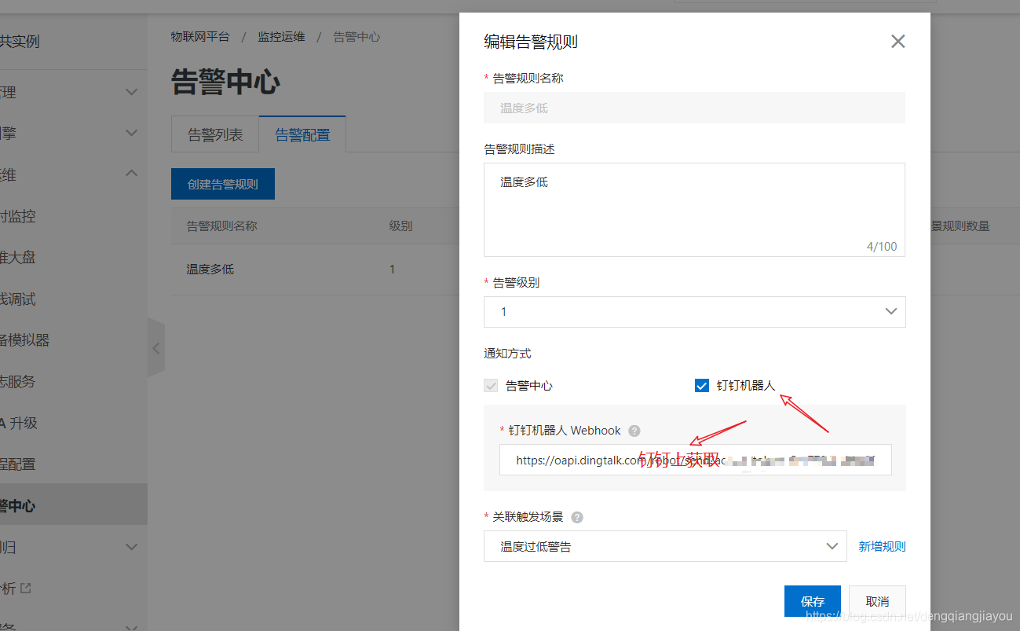Click the 取消 button
1020x631 pixels.
coord(877,601)
